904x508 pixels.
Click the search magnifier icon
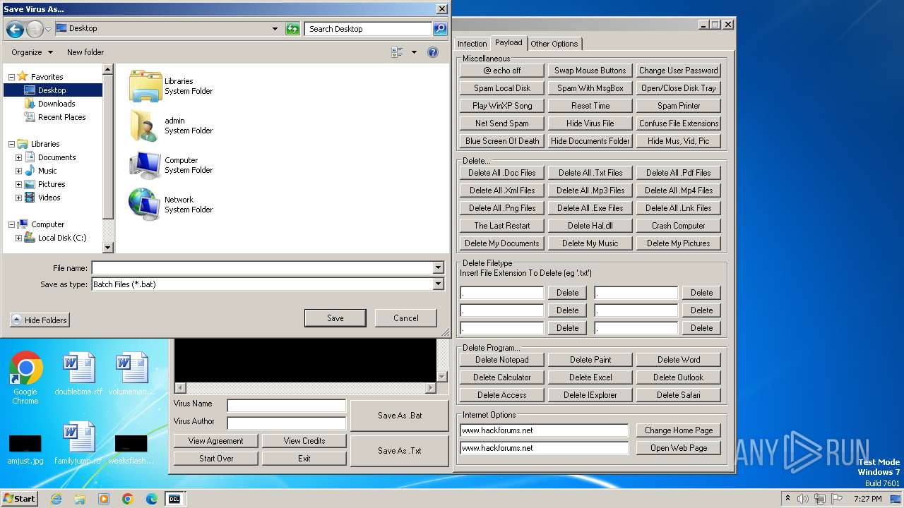click(440, 29)
